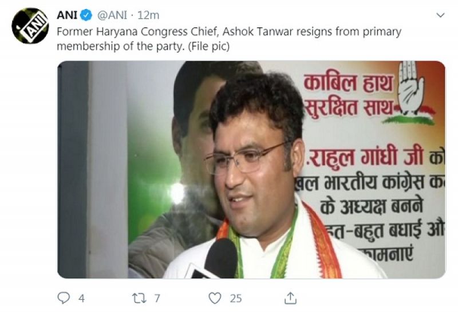This screenshot has height=312, width=458.
Task: Click the Congress hand symbol in the photo
Action: click(411, 87)
